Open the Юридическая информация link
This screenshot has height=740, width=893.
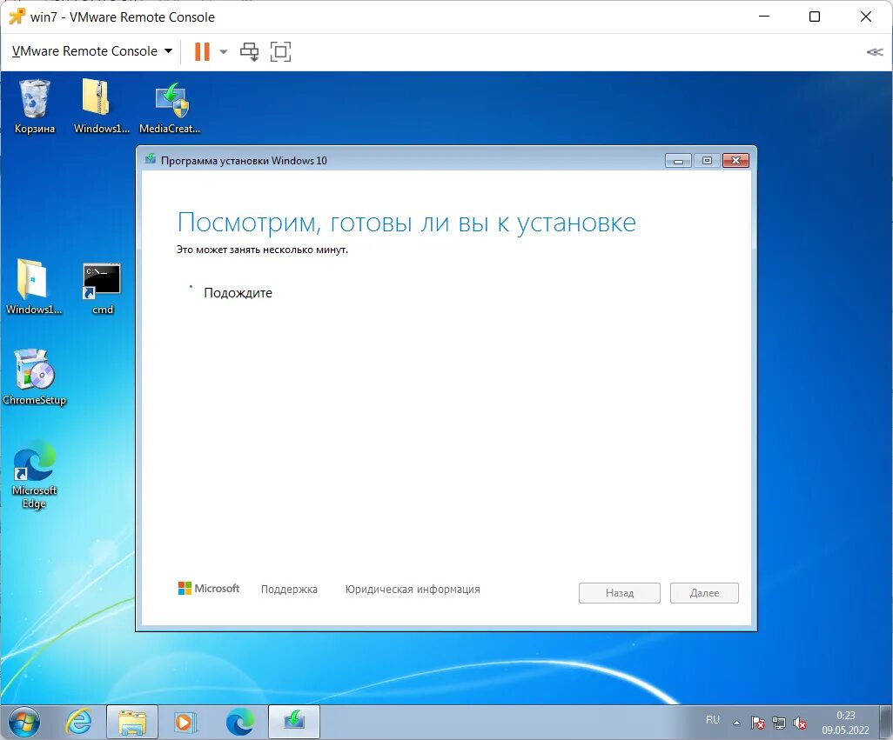pyautogui.click(x=413, y=590)
